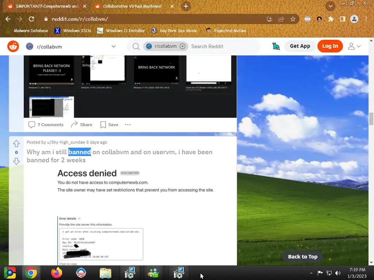Viewport: 374px width, 280px height.
Task: Downvote the Sky-high_sundae post
Action: tap(16, 161)
